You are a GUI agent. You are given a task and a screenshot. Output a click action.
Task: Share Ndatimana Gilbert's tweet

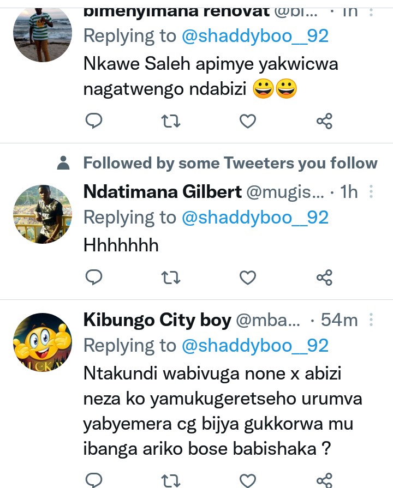click(x=324, y=278)
